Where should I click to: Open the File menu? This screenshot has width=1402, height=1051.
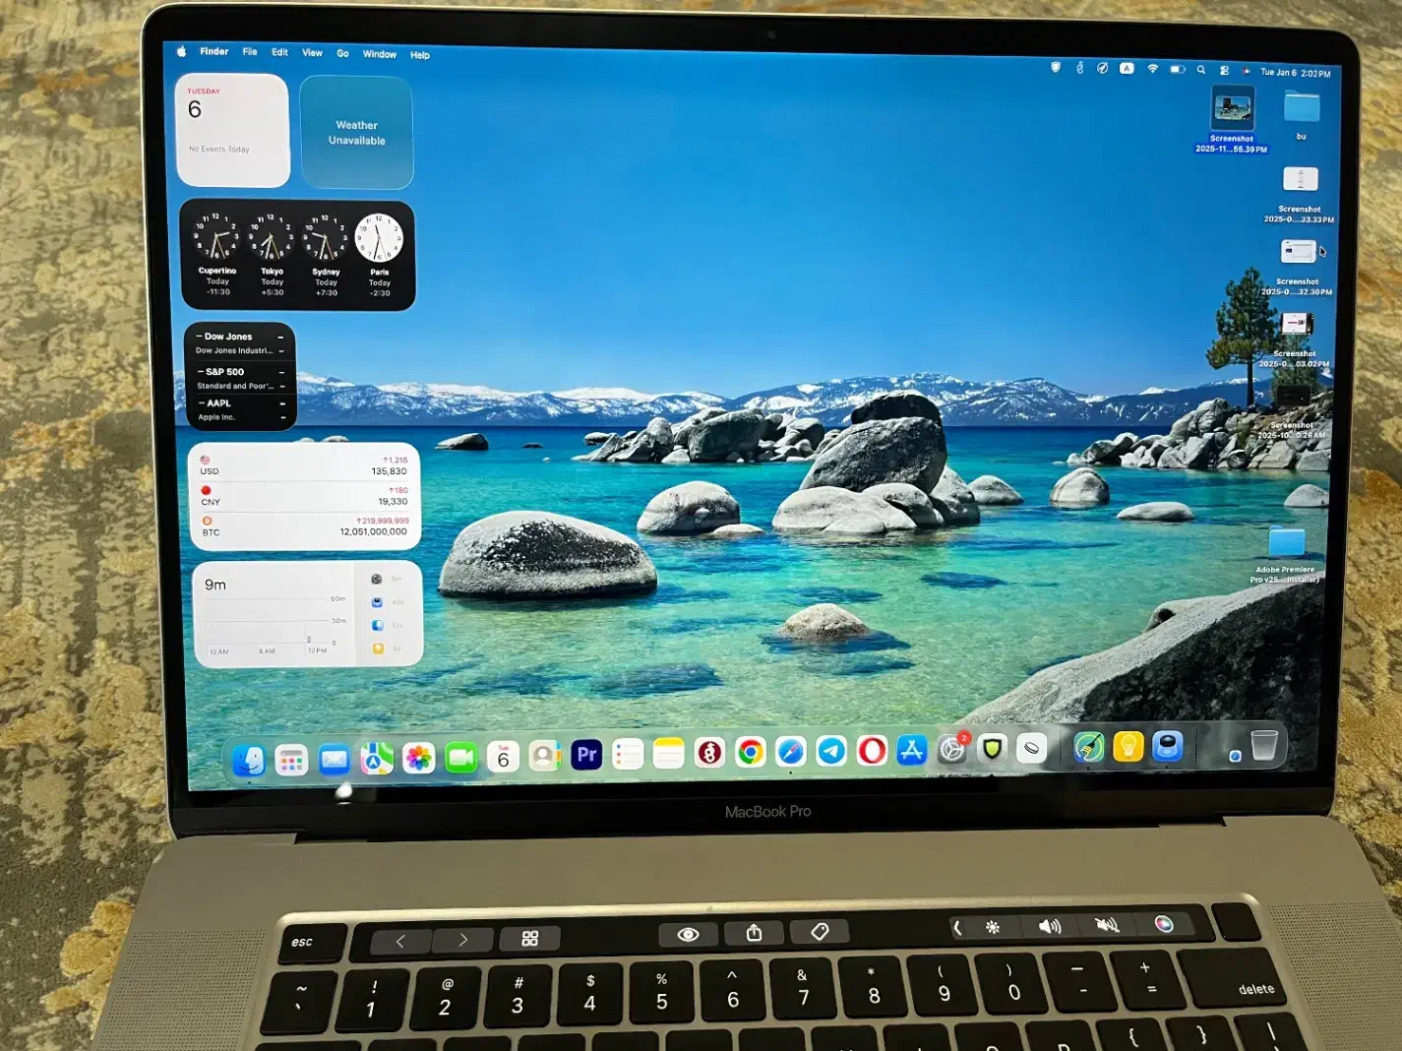click(250, 52)
